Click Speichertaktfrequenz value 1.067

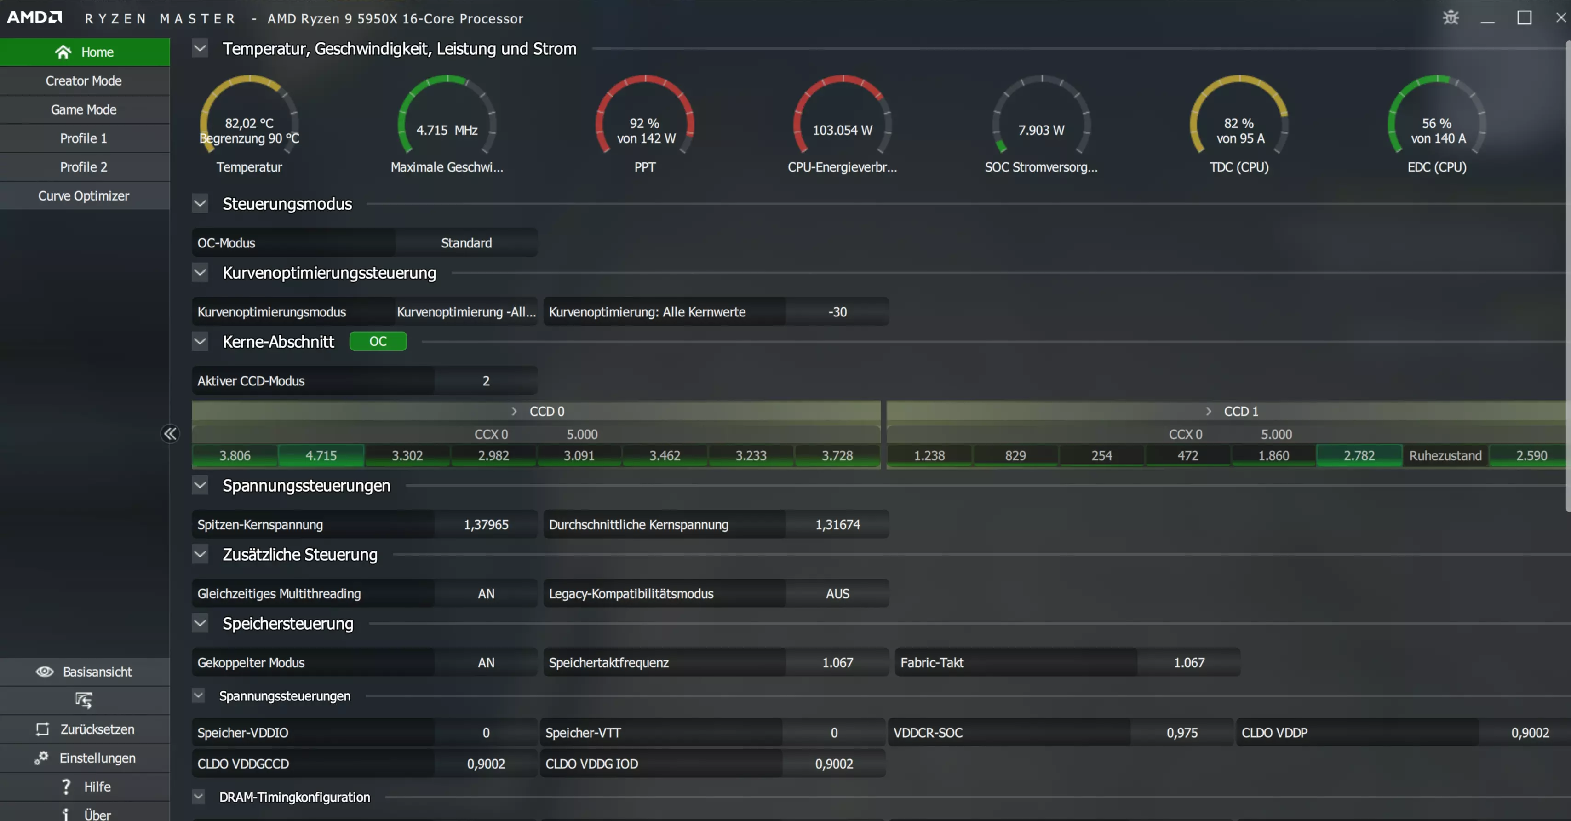click(x=837, y=662)
